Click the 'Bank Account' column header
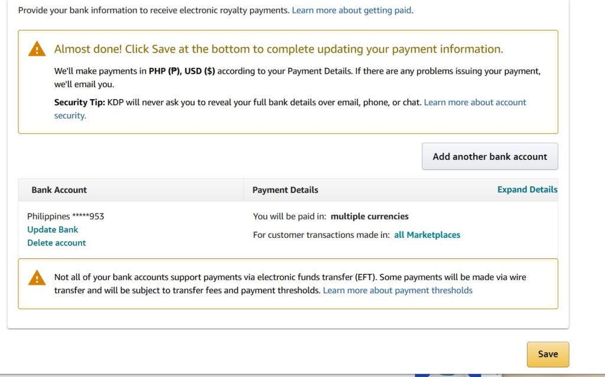The height and width of the screenshot is (377, 605). 59,189
